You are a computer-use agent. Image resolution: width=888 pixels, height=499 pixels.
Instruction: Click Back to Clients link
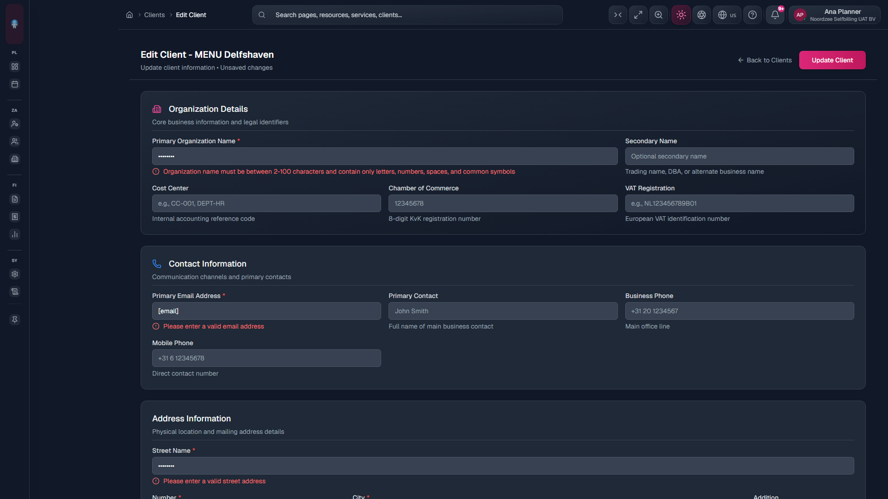765,60
